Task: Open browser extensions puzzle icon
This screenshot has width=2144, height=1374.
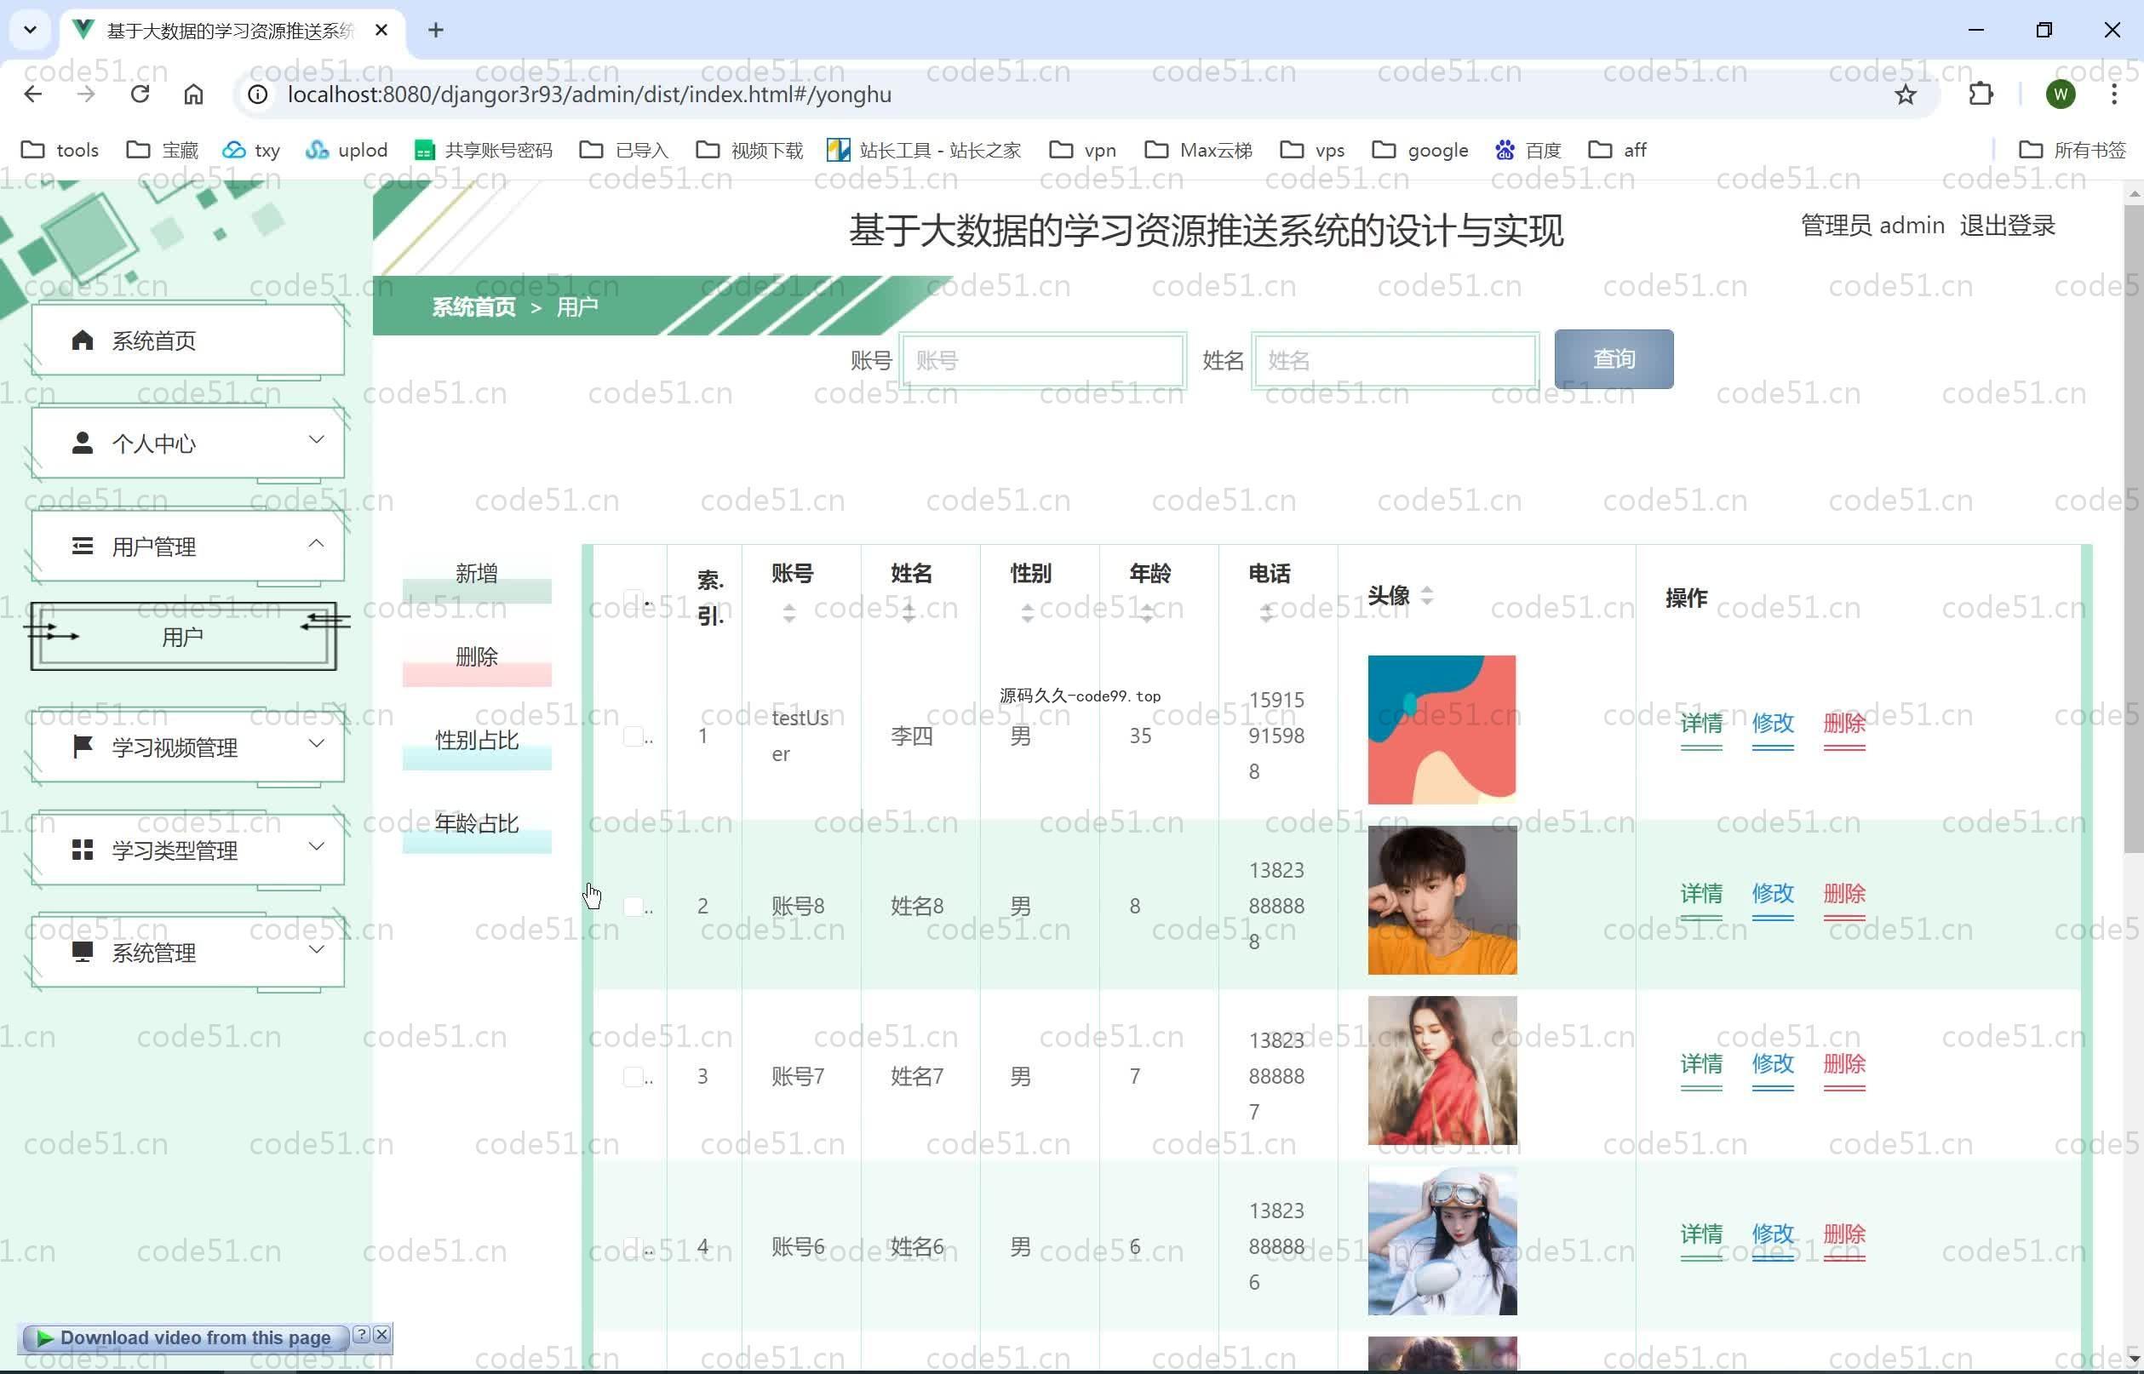Action: (1981, 94)
